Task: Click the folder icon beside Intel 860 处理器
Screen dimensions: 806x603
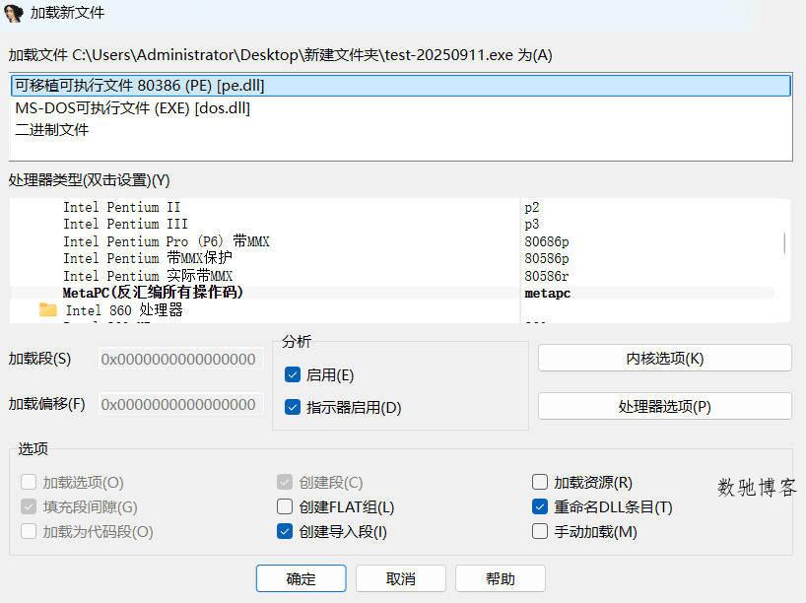Action: [48, 309]
